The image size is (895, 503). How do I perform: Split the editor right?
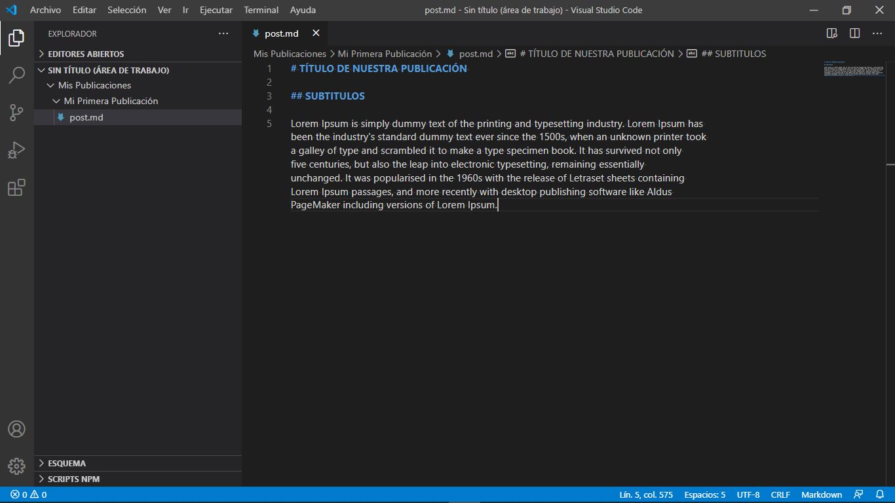pyautogui.click(x=854, y=33)
